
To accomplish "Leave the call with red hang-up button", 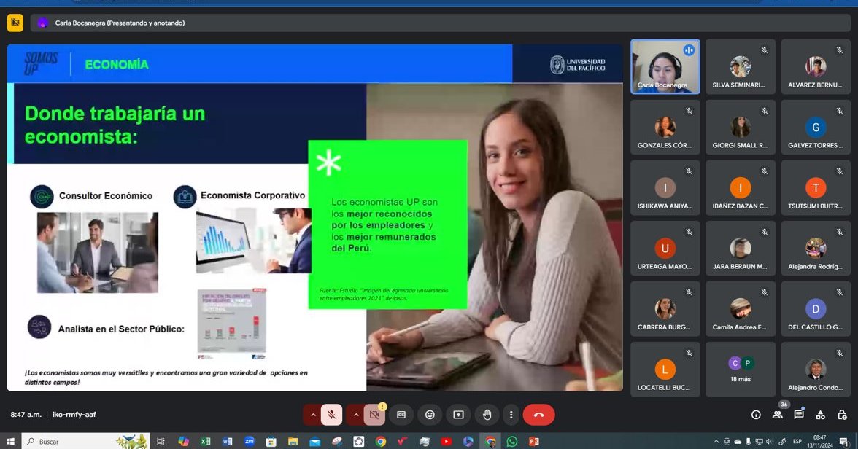I will click(x=538, y=415).
